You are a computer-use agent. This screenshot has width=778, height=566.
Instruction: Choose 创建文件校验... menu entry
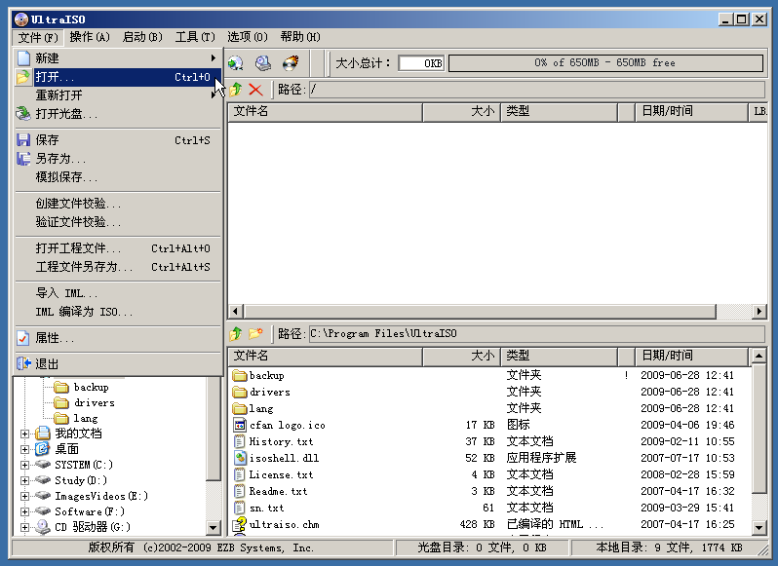click(118, 204)
